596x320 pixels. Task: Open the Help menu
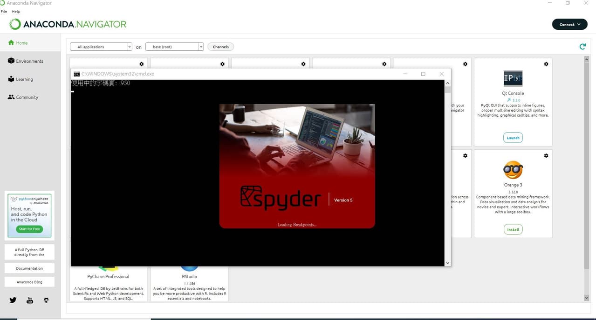16,11
